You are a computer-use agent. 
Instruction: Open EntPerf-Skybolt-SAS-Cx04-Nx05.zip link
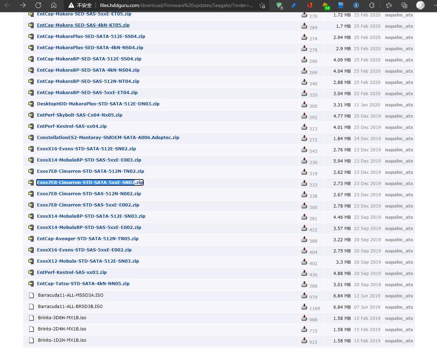80,115
